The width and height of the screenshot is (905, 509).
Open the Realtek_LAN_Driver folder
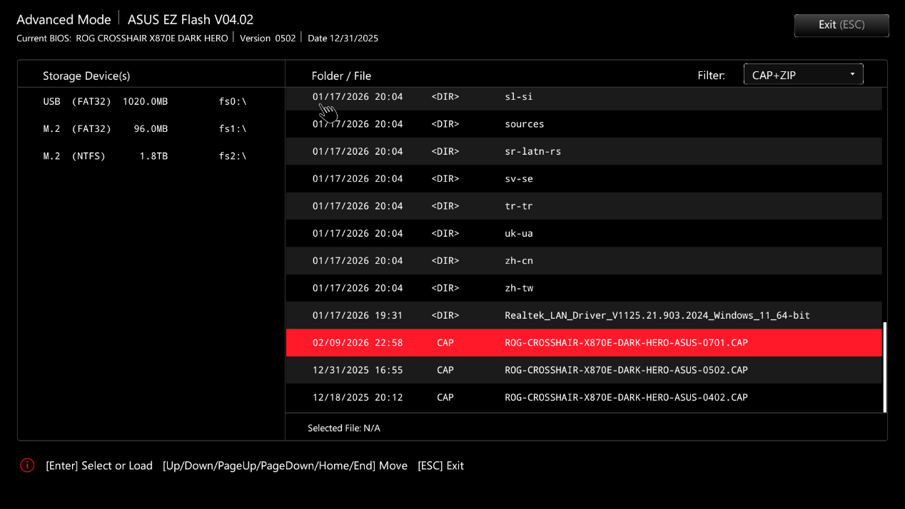tap(657, 315)
